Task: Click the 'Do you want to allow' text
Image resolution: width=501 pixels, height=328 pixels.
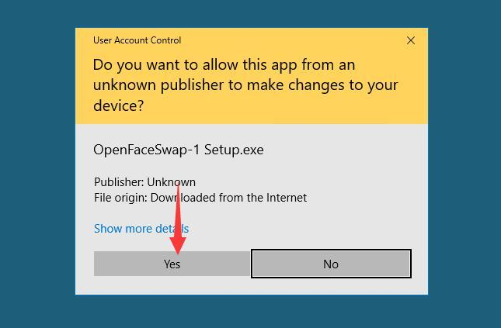Action: (x=166, y=65)
